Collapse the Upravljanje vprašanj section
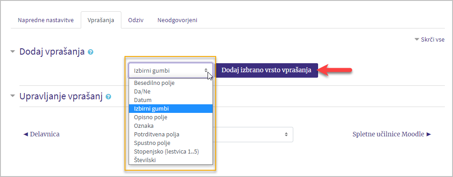The height and width of the screenshot is (177, 453). click(x=13, y=96)
